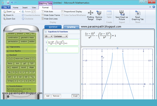Click the up pan arrow above graph
157x106 pixels.
click(117, 48)
